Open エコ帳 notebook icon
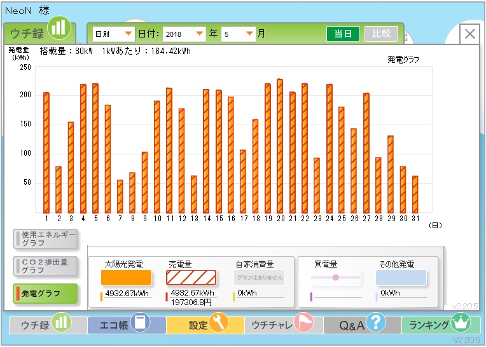The height and width of the screenshot is (347, 486). 140,322
